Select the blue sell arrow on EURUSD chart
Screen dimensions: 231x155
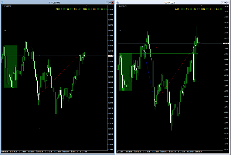point(143,47)
